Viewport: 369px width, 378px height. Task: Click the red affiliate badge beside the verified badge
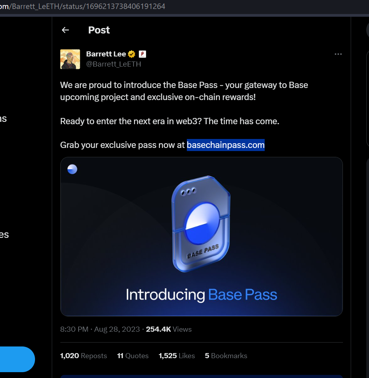(x=142, y=54)
